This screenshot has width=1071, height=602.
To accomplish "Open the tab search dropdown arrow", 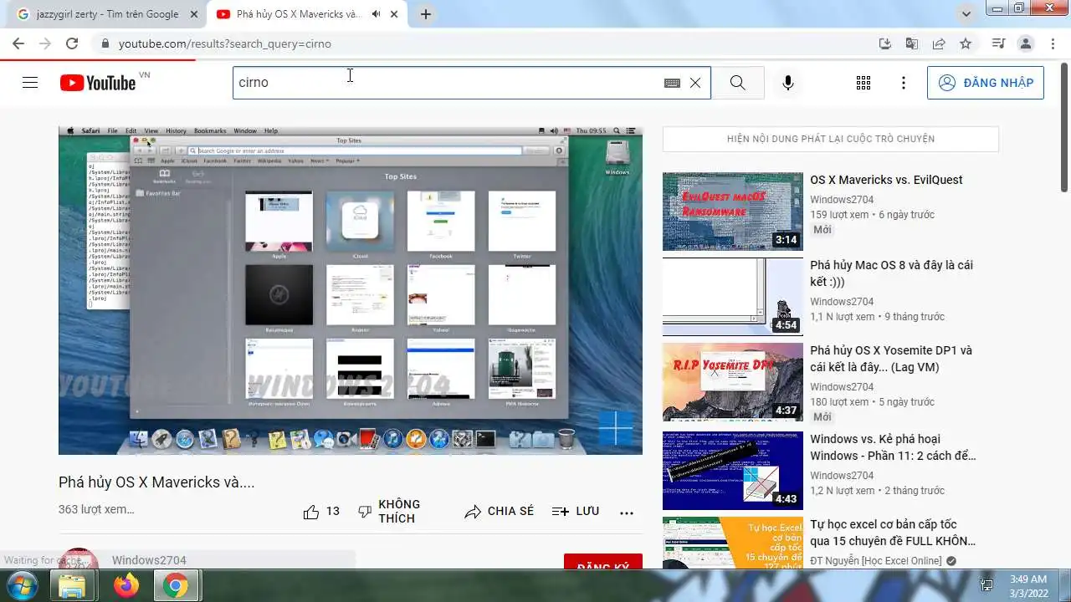I will (x=966, y=14).
